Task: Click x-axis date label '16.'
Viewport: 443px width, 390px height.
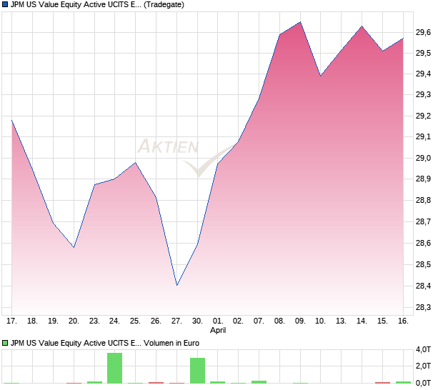Action: [403, 321]
